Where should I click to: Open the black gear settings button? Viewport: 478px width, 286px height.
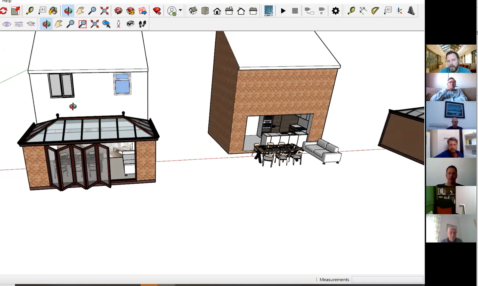point(335,11)
